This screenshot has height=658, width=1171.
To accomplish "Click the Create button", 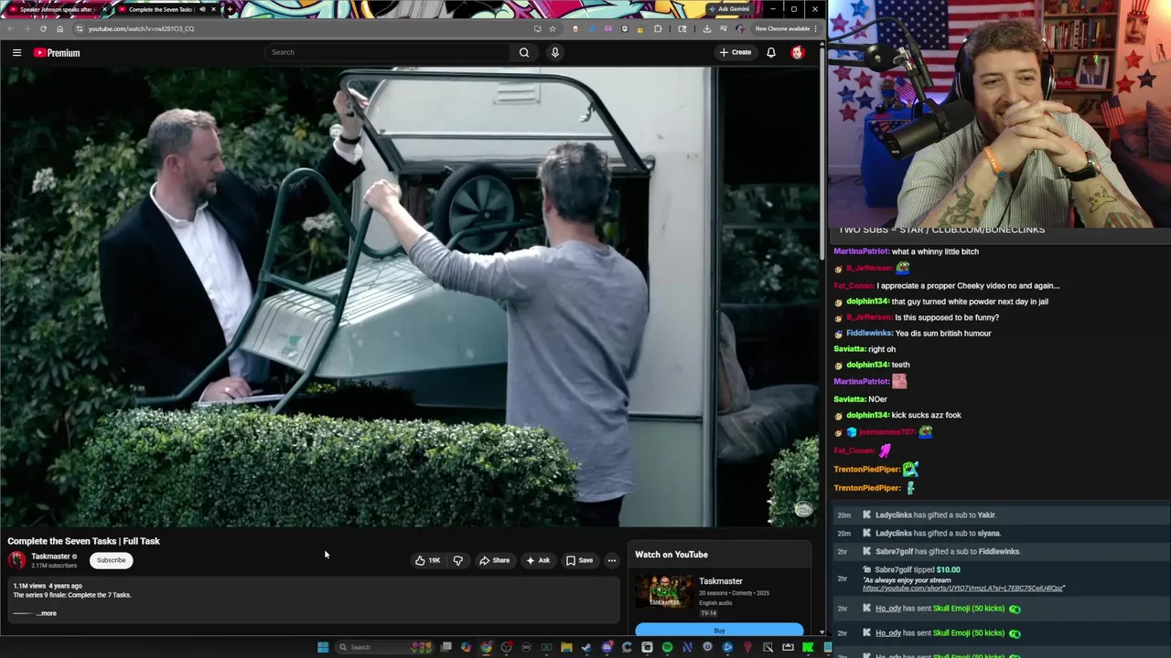I will (x=736, y=53).
